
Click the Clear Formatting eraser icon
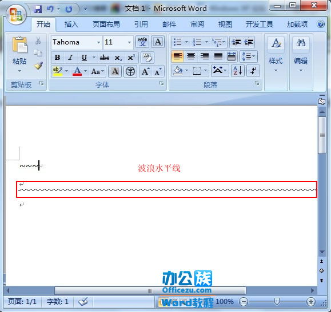click(x=147, y=58)
